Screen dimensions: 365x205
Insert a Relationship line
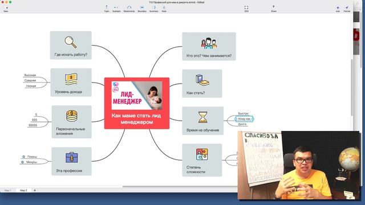129,9
